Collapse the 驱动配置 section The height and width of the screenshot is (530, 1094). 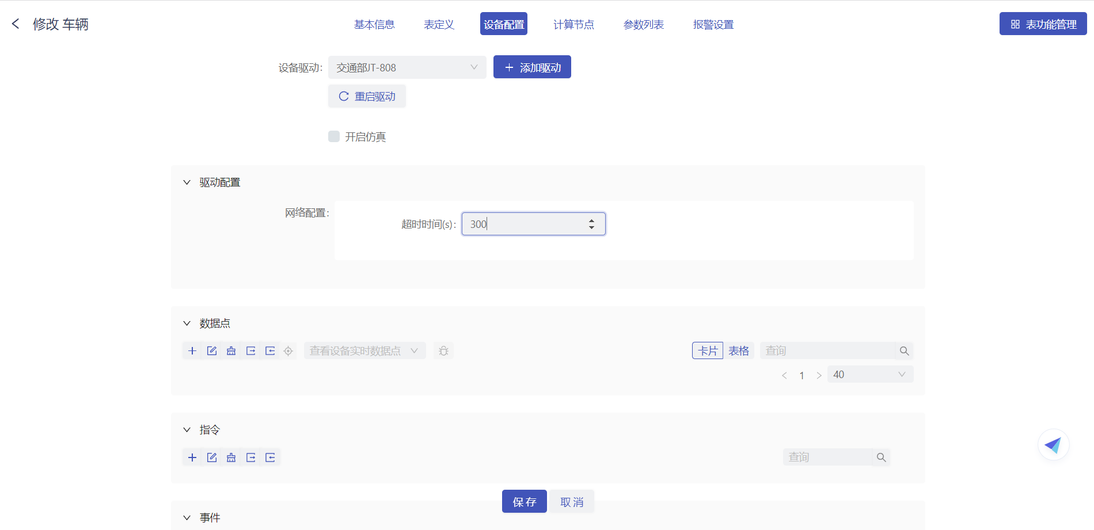tap(187, 182)
